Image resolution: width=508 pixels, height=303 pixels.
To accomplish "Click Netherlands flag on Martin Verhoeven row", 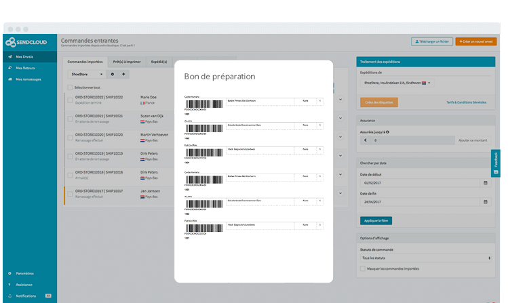I will click(142, 140).
